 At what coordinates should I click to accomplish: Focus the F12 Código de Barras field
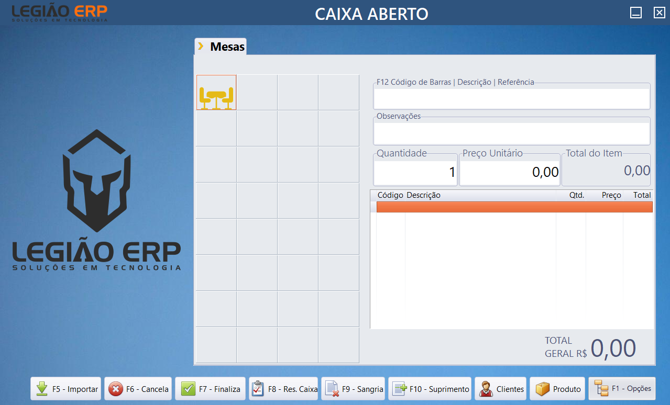pos(512,99)
